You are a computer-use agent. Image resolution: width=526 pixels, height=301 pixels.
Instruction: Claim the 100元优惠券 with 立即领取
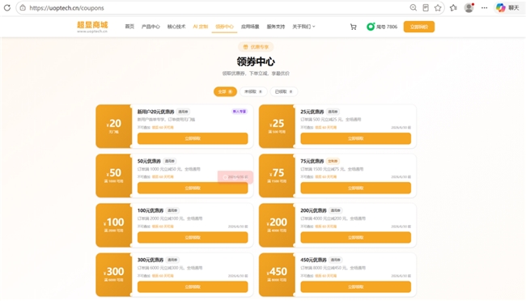(x=193, y=237)
